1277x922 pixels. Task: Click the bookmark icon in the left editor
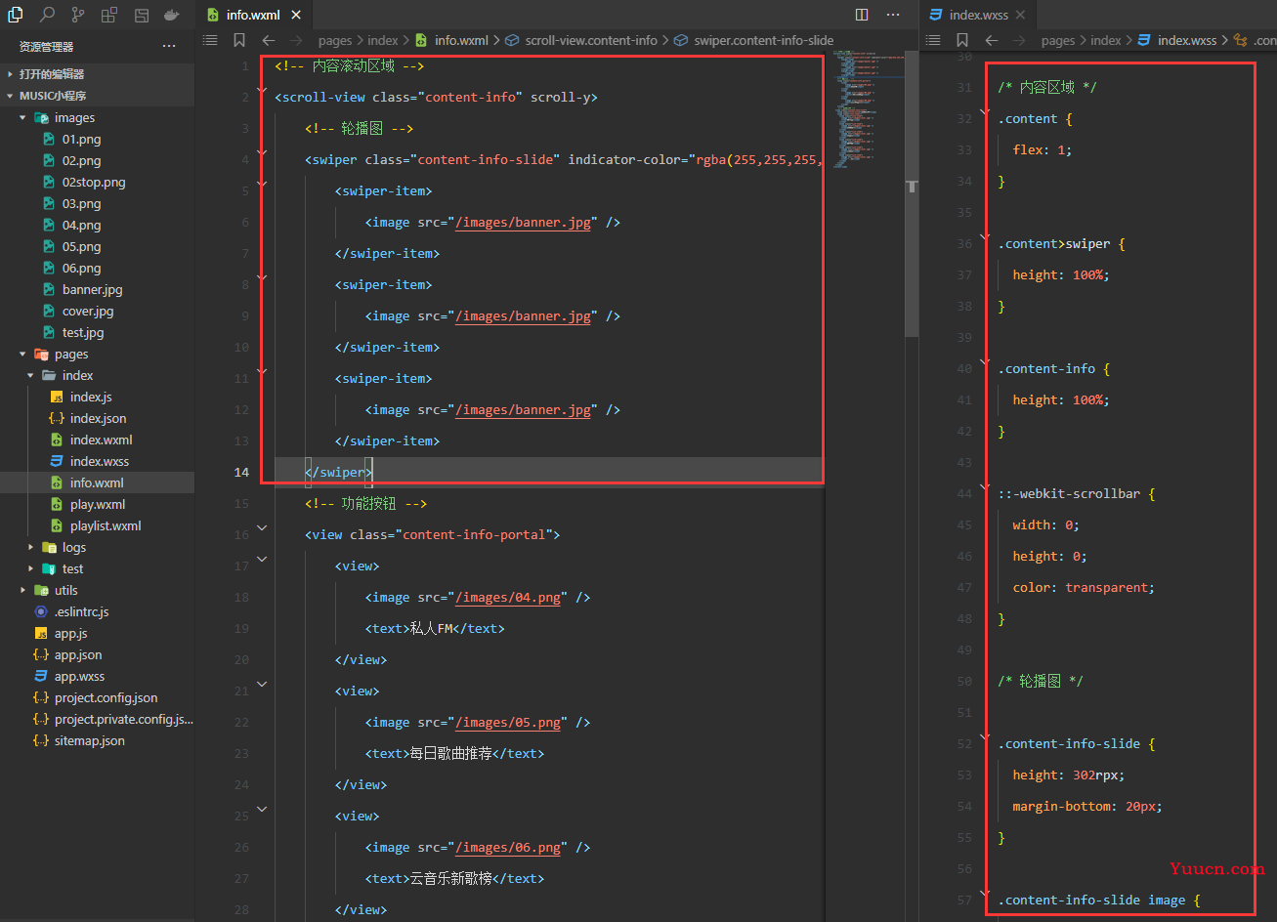239,40
